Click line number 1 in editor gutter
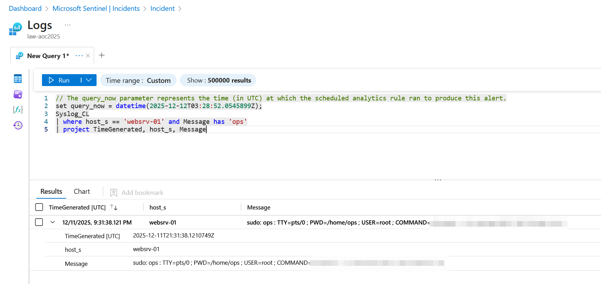 [x=46, y=98]
